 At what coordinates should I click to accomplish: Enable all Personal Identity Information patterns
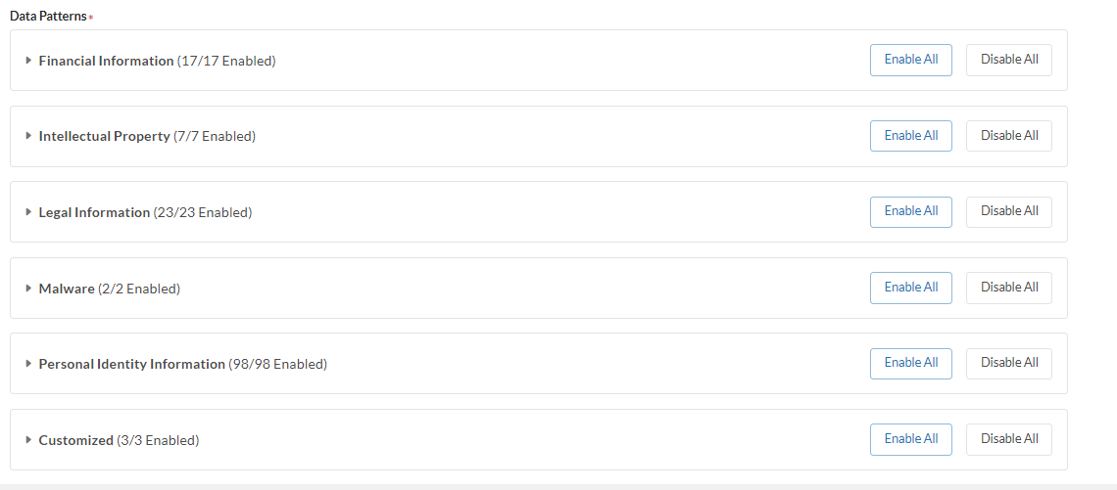pos(910,363)
